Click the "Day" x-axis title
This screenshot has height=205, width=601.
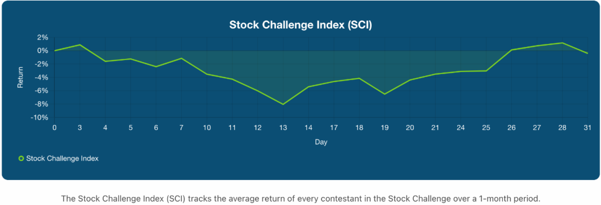pos(321,142)
